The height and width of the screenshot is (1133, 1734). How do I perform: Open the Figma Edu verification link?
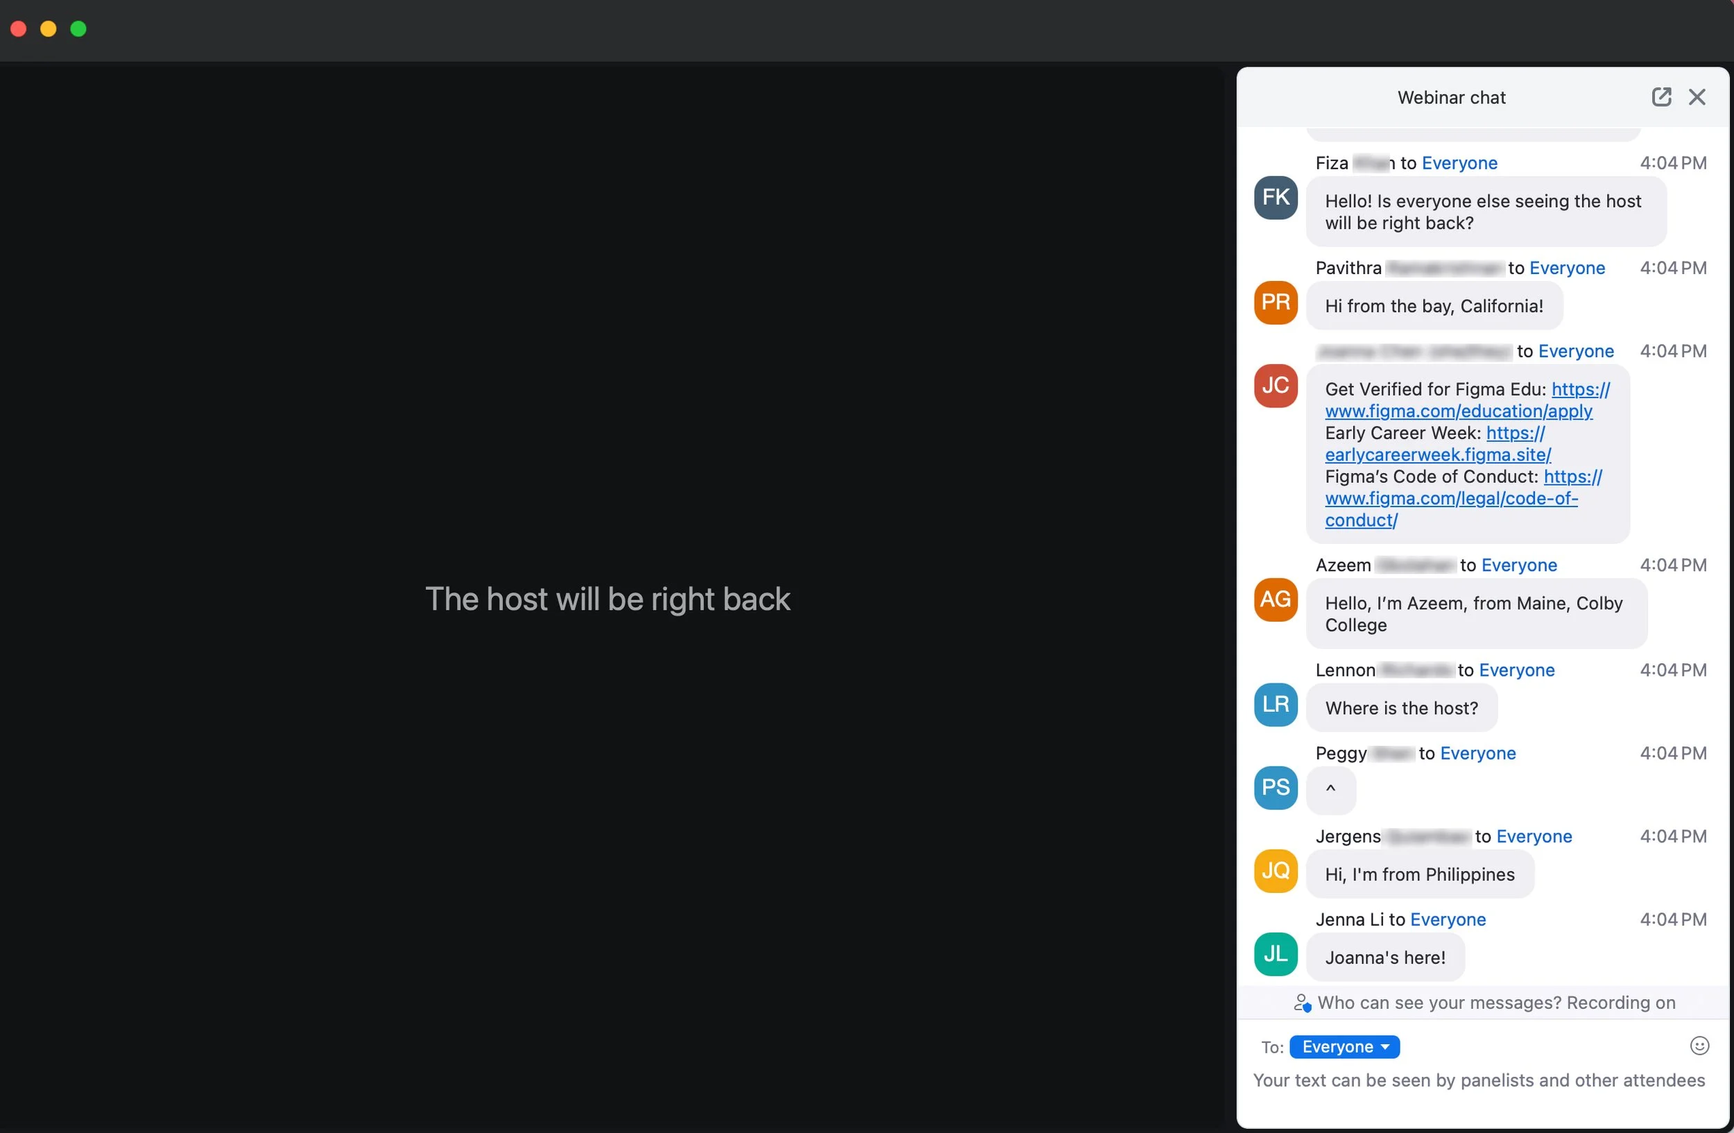pyautogui.click(x=1460, y=411)
